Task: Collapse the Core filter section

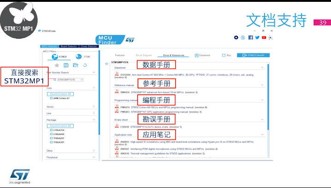Action: tap(94, 88)
